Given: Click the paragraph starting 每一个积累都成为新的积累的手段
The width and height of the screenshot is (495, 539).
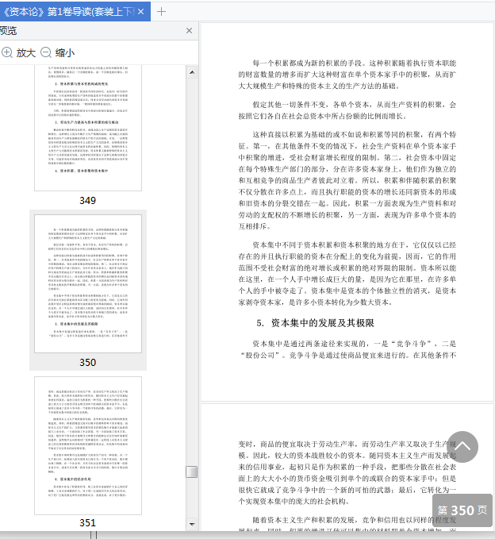Looking at the screenshot, I should [347, 75].
